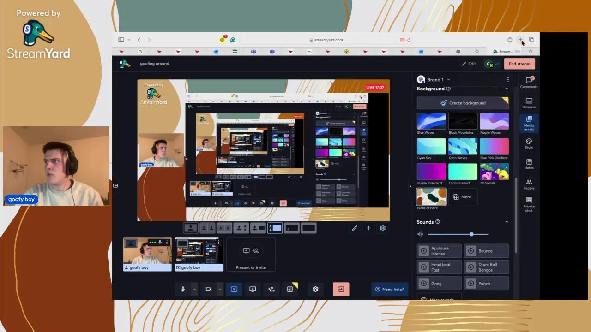Image resolution: width=591 pixels, height=332 pixels.
Task: Open the three-dot menu on goofy boy camera card
Action: [167, 242]
